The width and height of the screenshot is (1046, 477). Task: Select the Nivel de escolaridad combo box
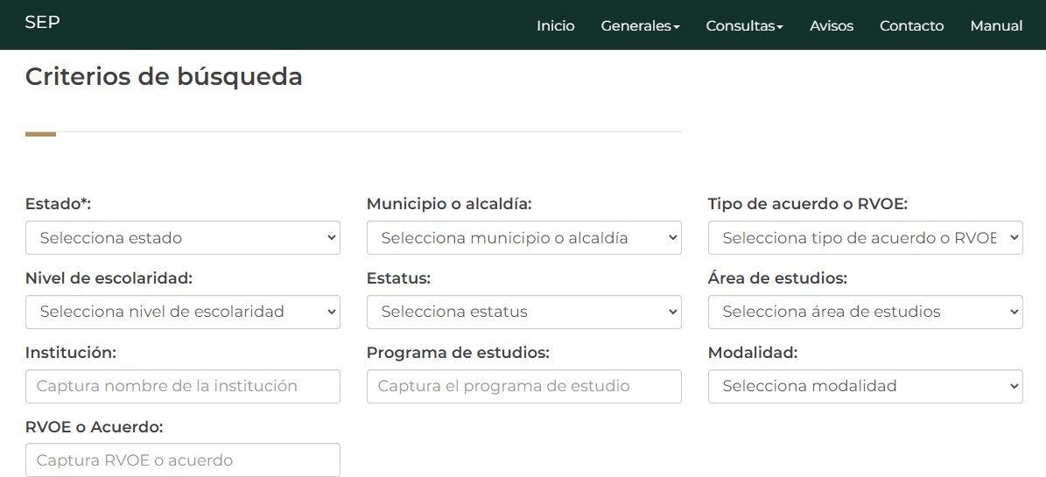click(x=182, y=312)
